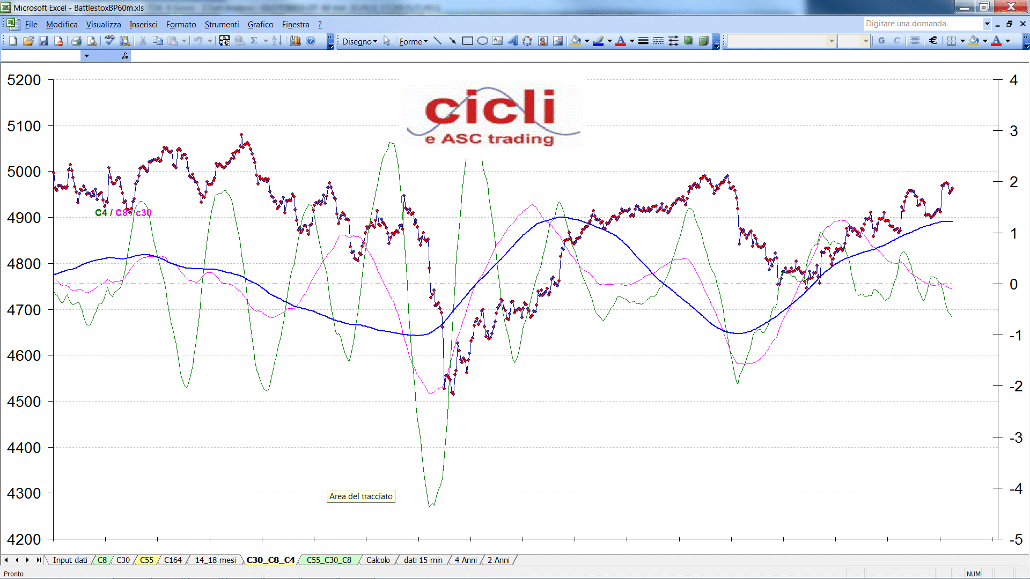The image size is (1030, 579).
Task: Expand the Undo history dropdown arrow
Action: point(210,41)
